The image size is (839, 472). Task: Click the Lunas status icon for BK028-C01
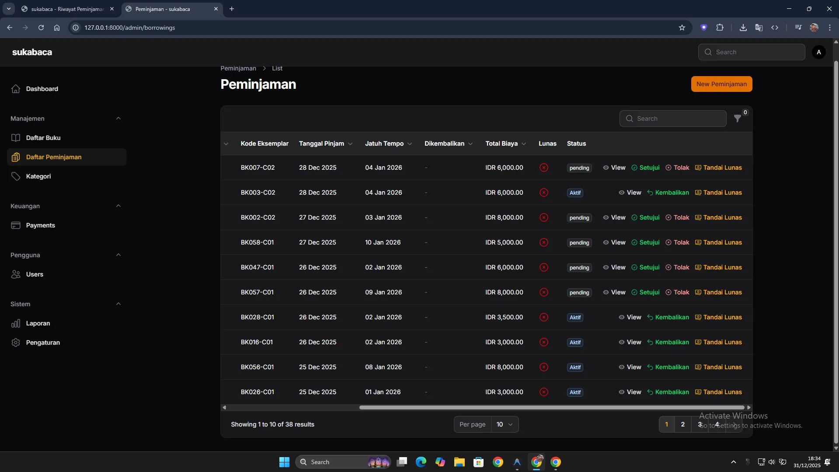[543, 317]
